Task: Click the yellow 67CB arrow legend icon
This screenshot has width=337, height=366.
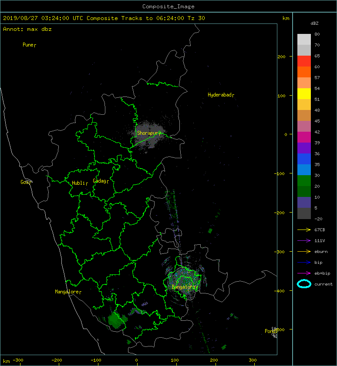Action: coord(304,230)
